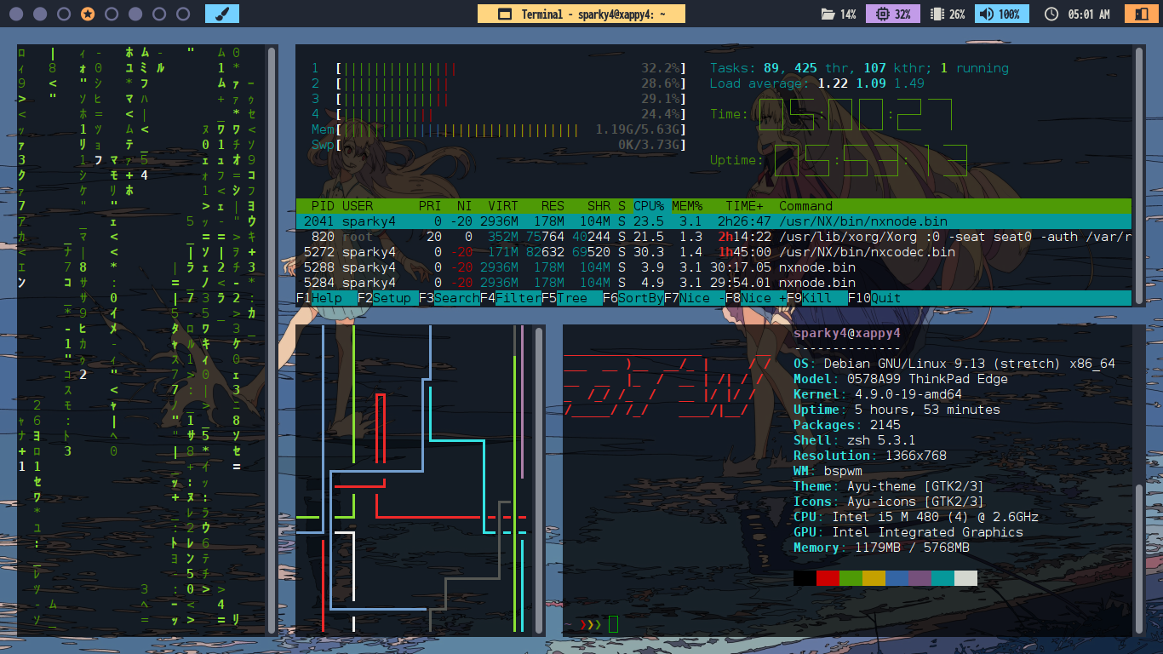Click the active star workspace indicator
This screenshot has width=1163, height=654.
88,14
